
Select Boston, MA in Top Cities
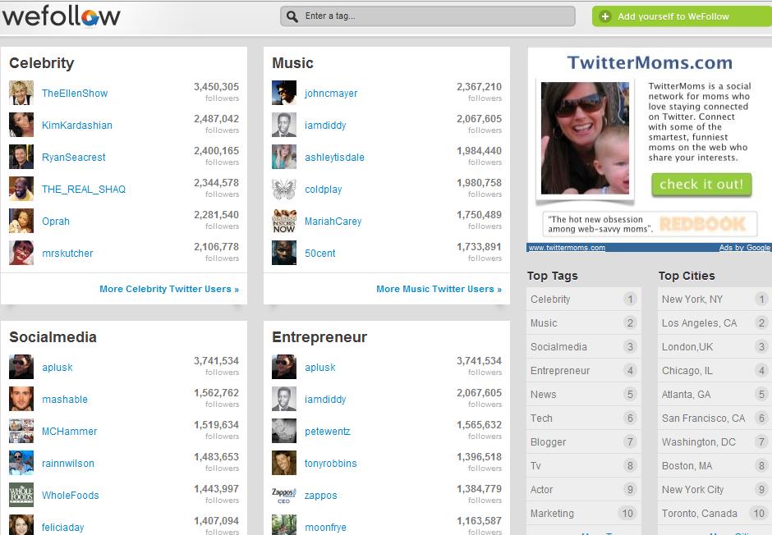coord(715,466)
